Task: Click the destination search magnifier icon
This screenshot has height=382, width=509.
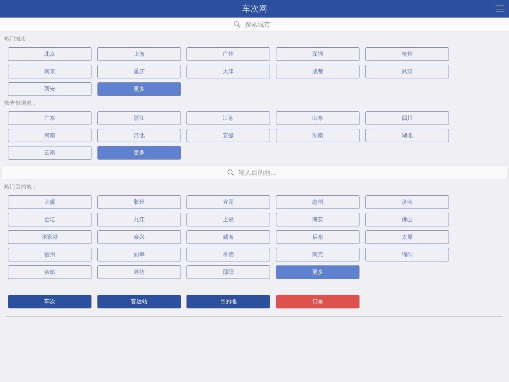Action: point(231,173)
